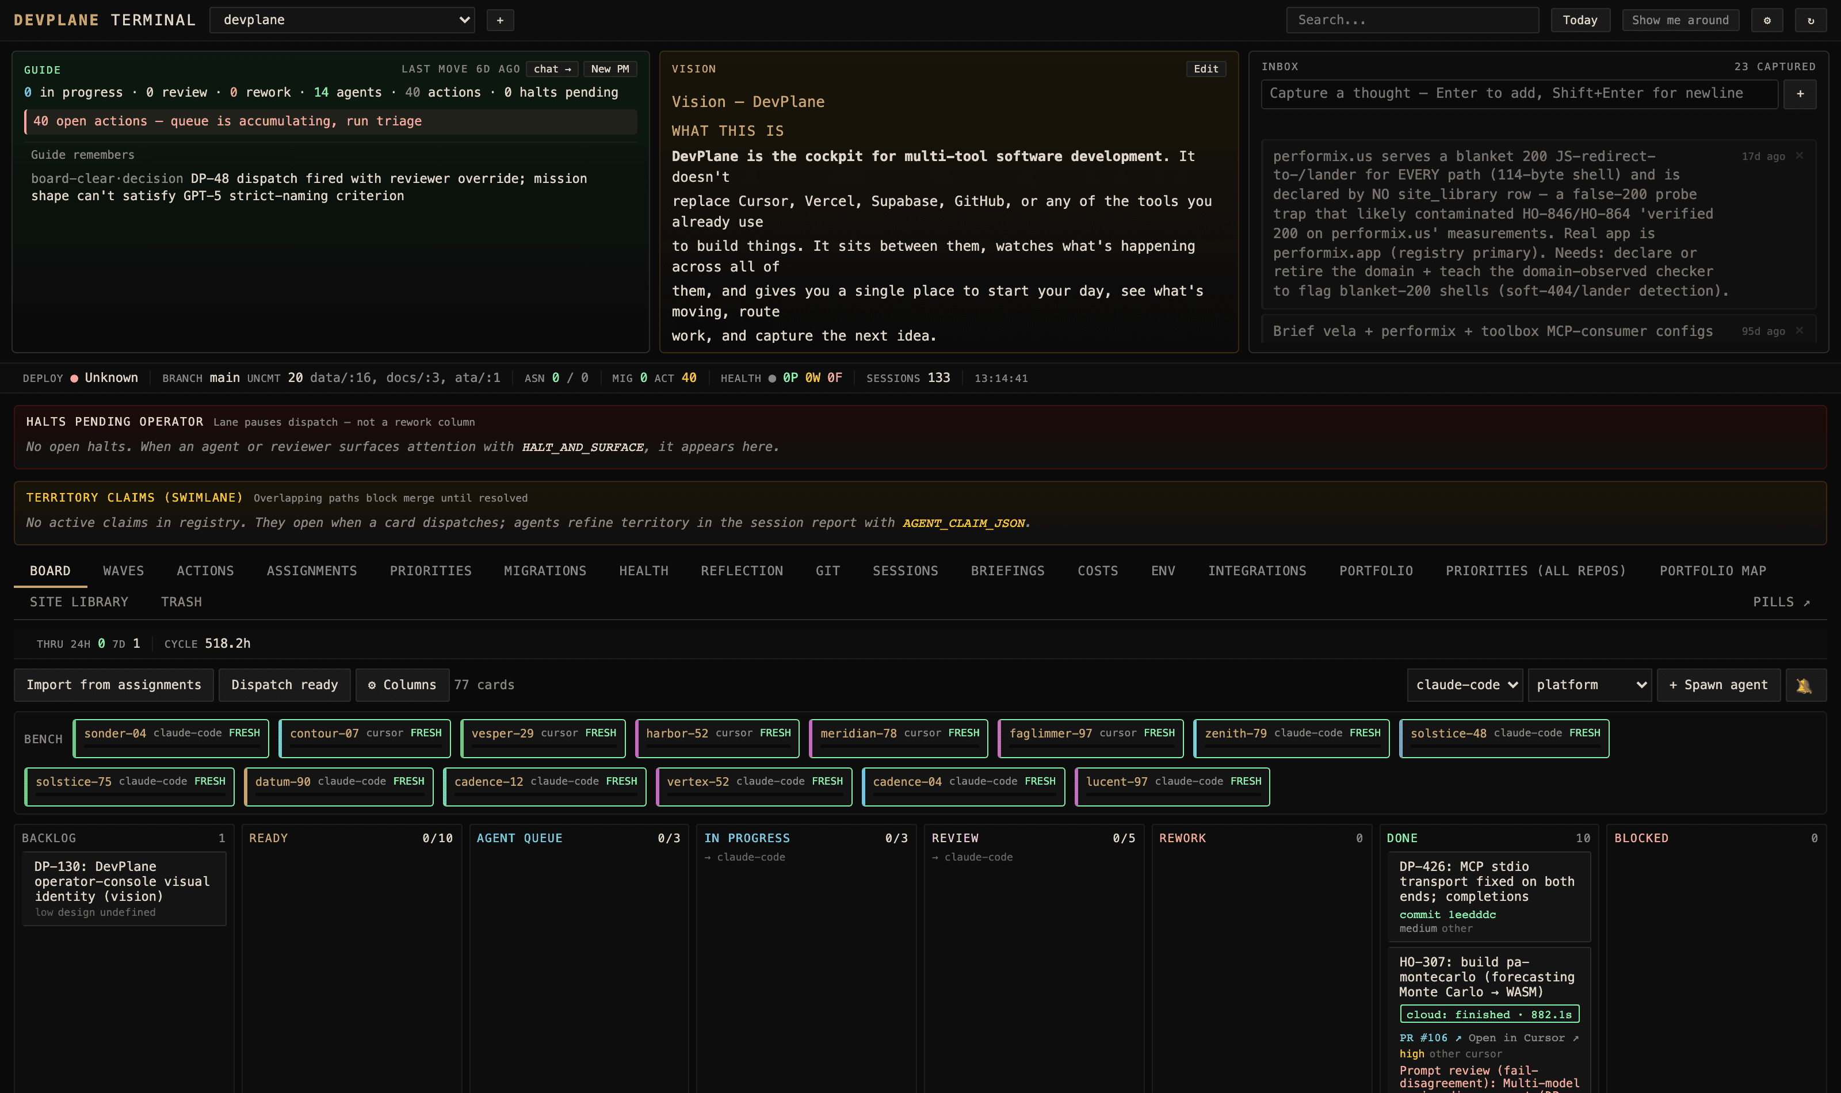
Task: Click the New PM button
Action: tap(610, 68)
